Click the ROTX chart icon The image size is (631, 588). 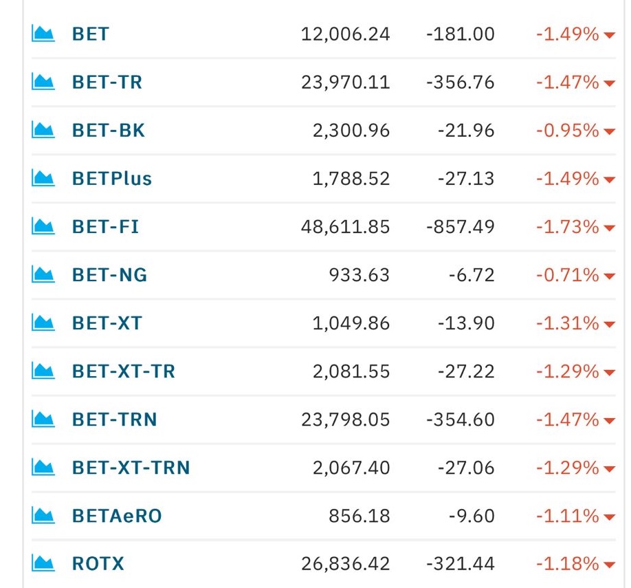pos(43,563)
